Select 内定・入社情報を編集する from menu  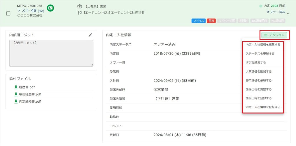263,45
